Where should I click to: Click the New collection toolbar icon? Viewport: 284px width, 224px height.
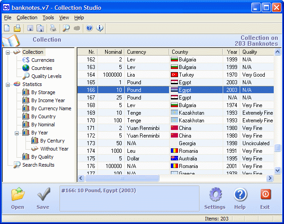tap(7, 28)
